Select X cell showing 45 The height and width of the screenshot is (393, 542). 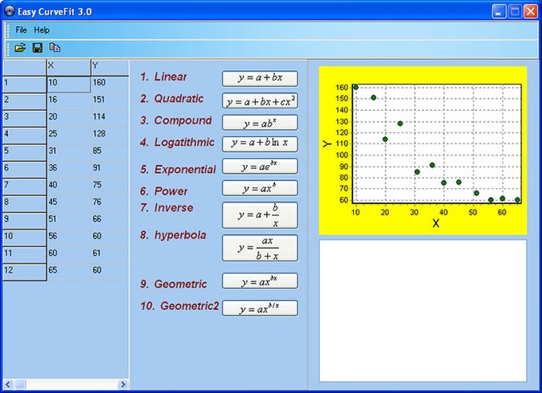(x=69, y=204)
